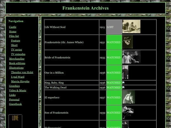Go to the Graphics link
The image size is (171, 128).
pyautogui.click(x=14, y=86)
